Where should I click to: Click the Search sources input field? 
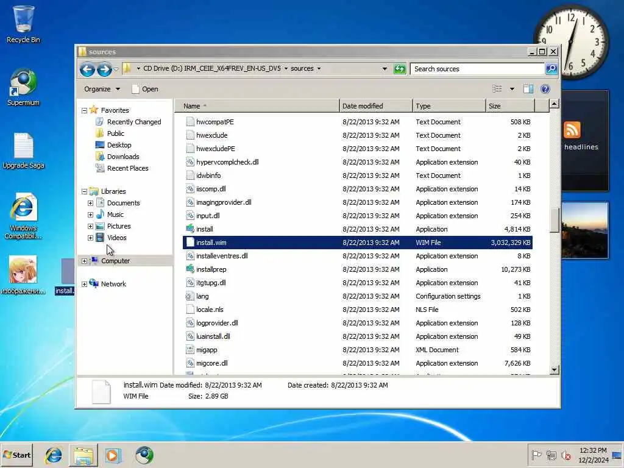477,69
